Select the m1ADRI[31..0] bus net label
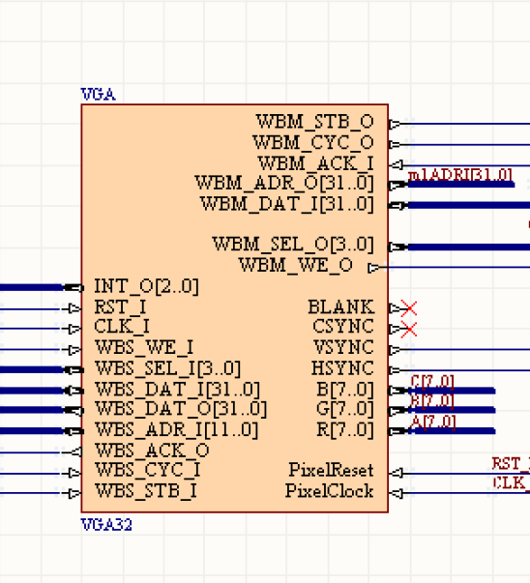This screenshot has width=530, height=583. pos(459,175)
